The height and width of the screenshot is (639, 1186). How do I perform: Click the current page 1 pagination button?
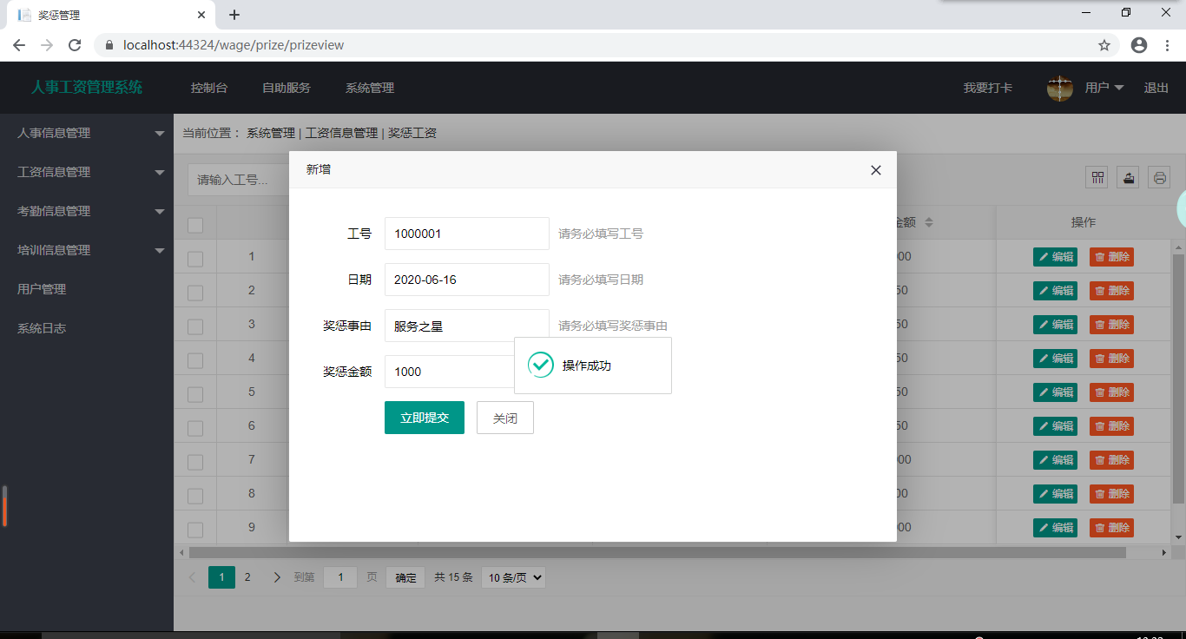[221, 577]
